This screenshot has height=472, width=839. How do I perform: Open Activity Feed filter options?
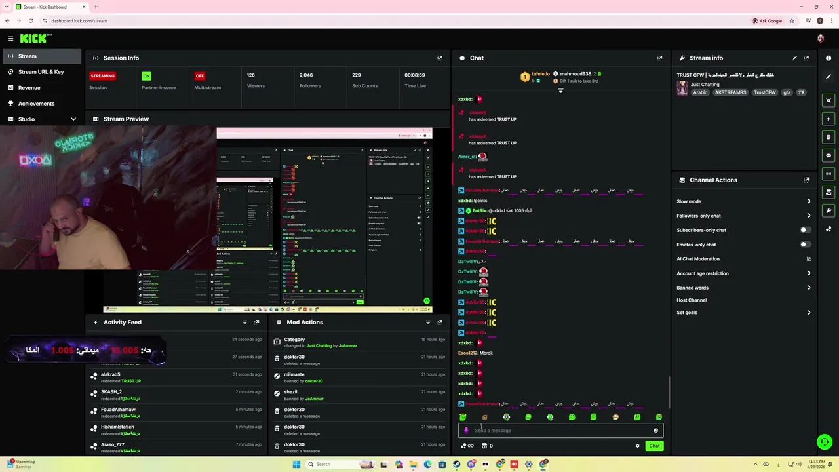pos(245,322)
